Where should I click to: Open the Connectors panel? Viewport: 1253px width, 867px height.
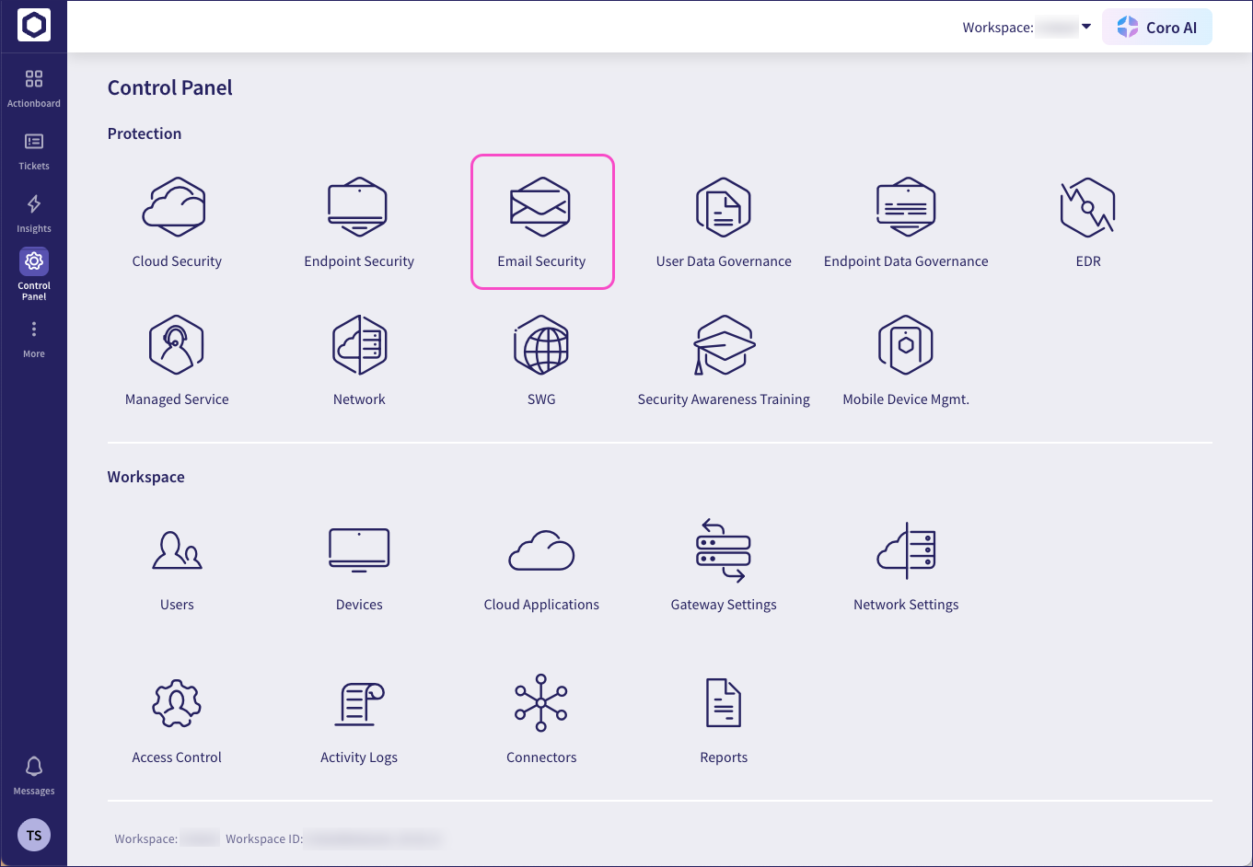541,718
